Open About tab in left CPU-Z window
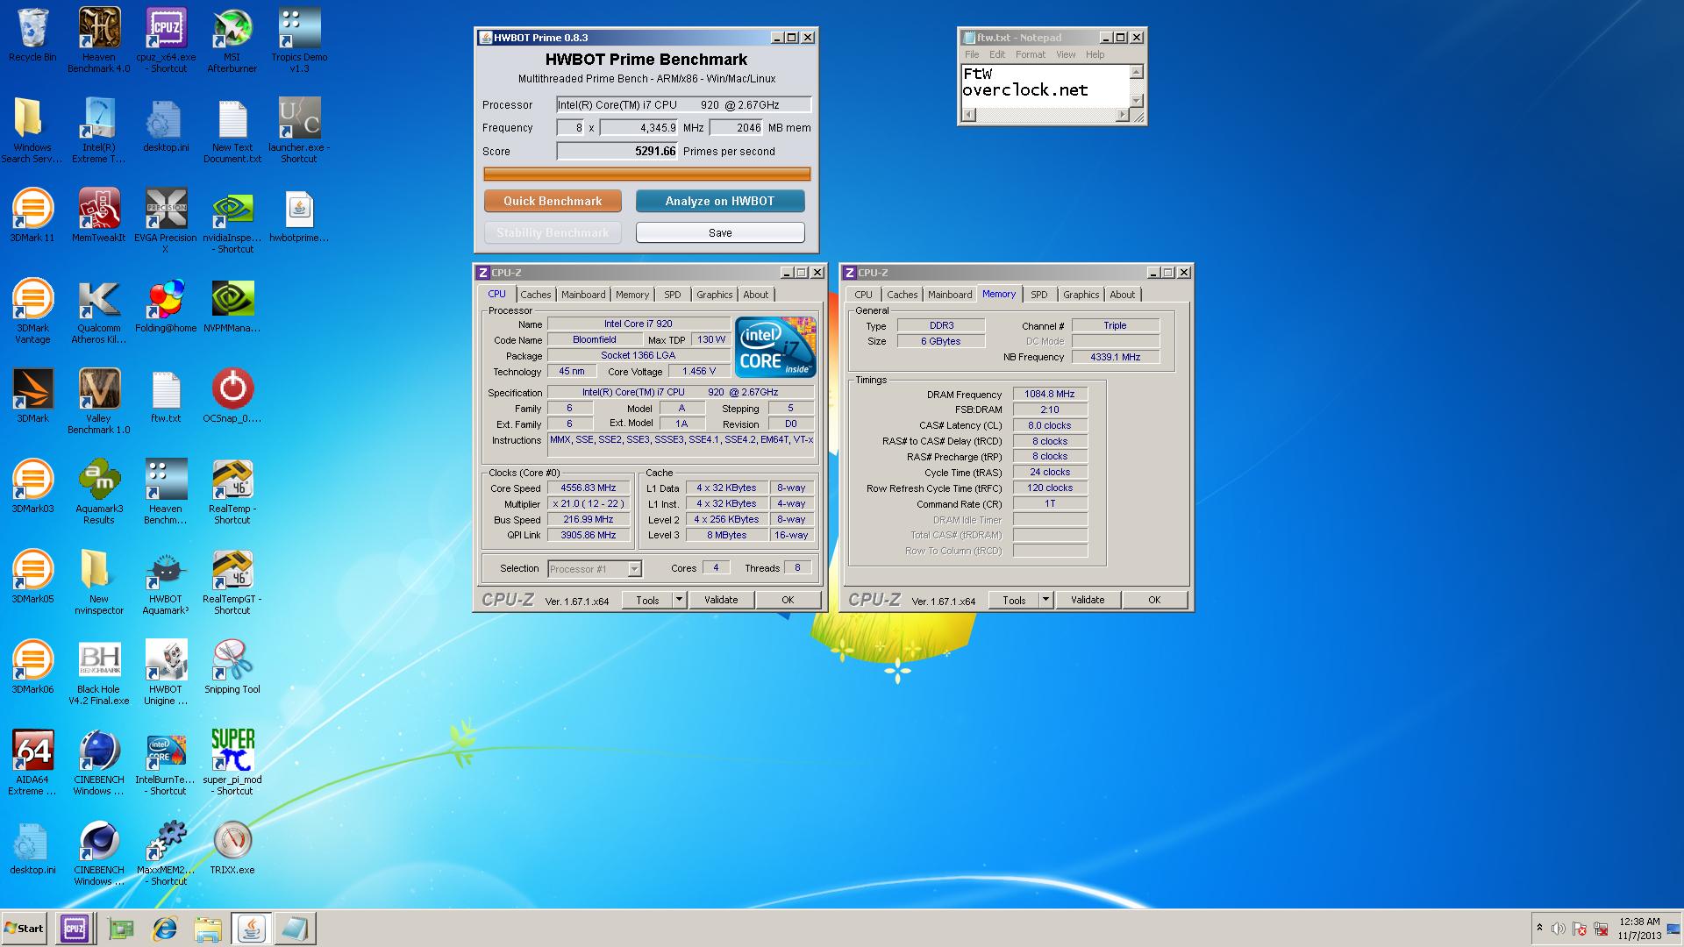 (755, 295)
